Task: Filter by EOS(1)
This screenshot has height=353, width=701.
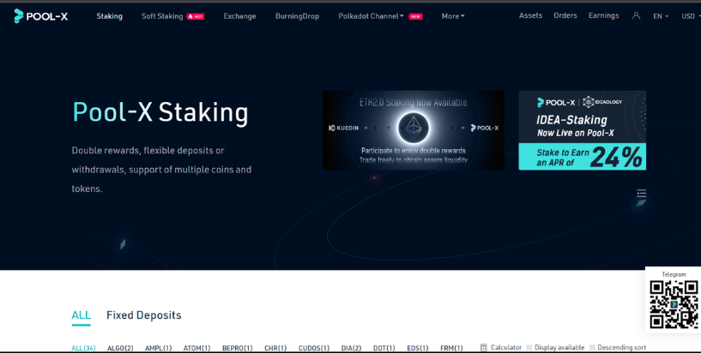Action: tap(418, 348)
